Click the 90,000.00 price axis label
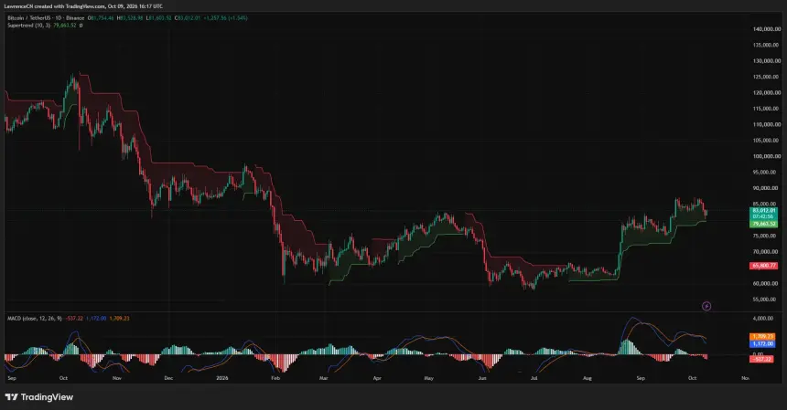This screenshot has height=410, width=787. [765, 188]
